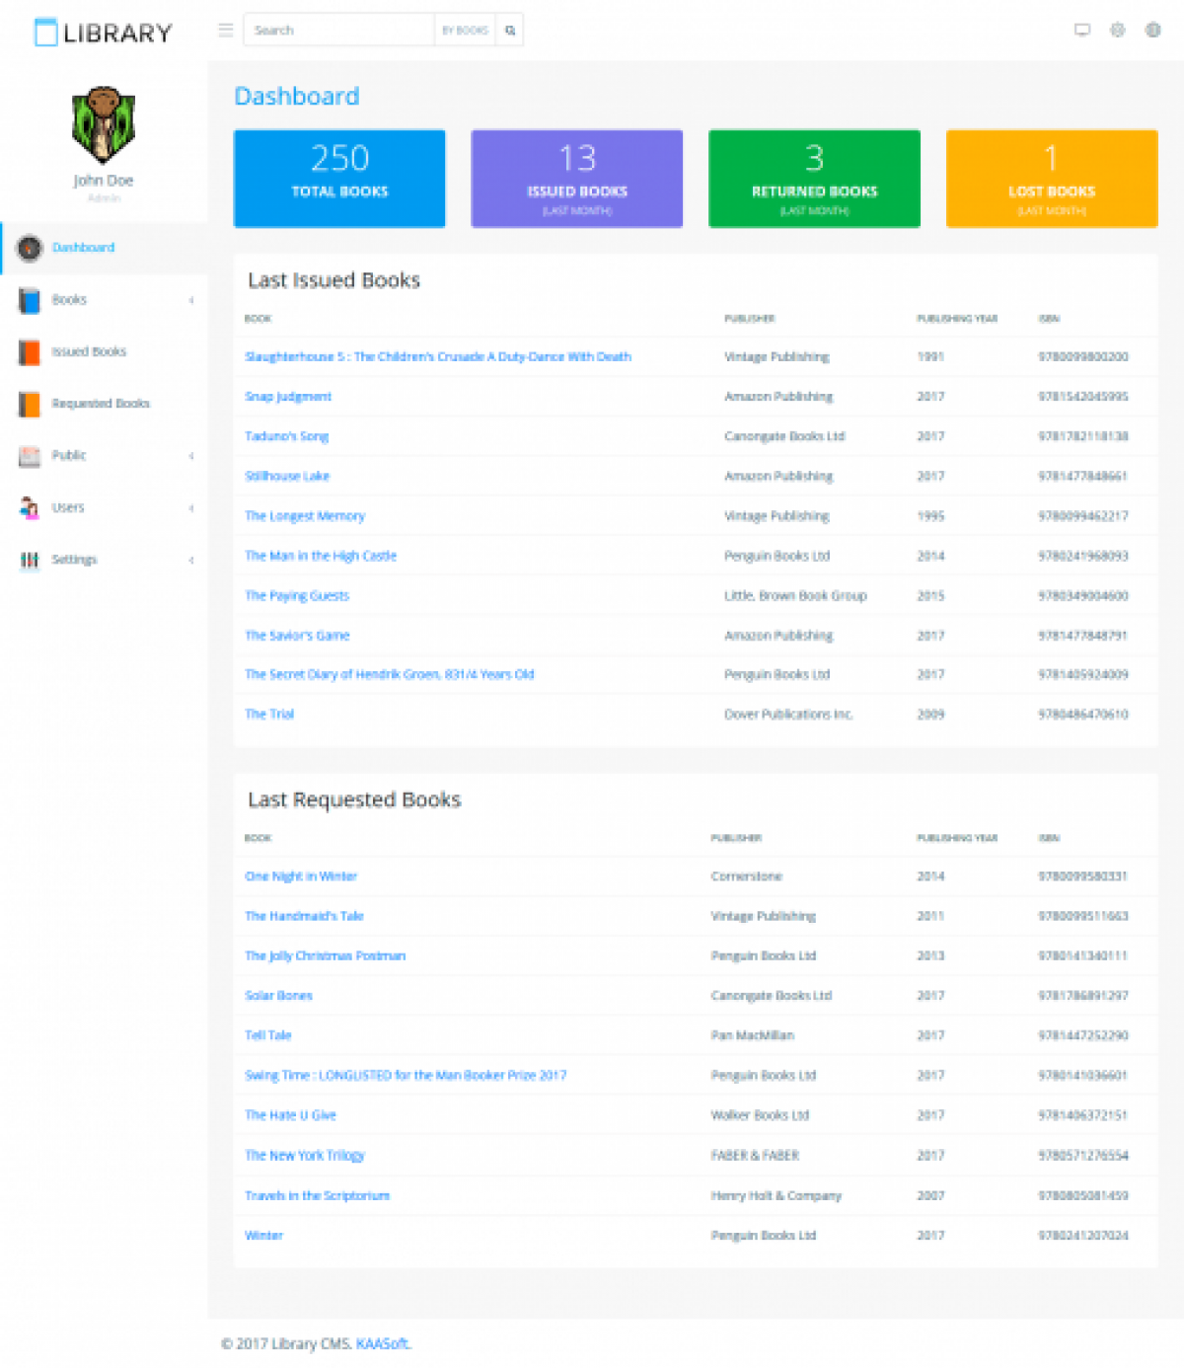Select Dashboard in the navigation menu
The height and width of the screenshot is (1368, 1184).
click(83, 248)
